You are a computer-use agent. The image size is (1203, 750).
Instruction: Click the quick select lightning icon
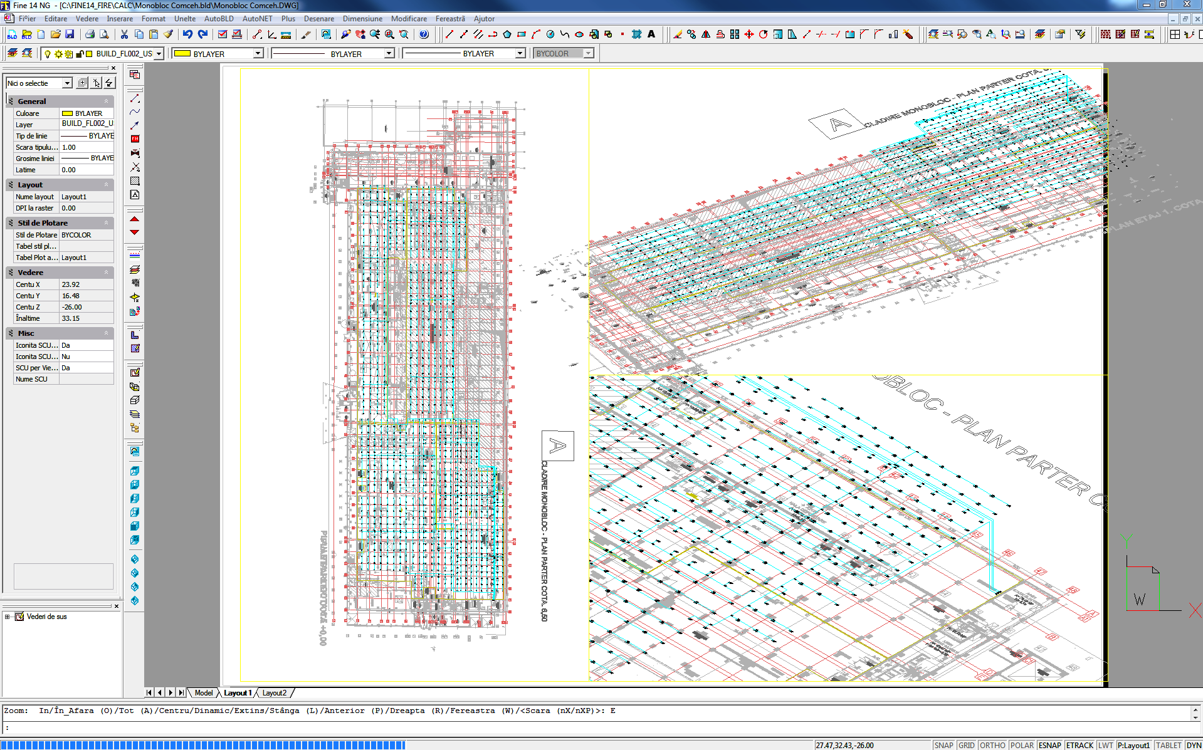point(109,83)
